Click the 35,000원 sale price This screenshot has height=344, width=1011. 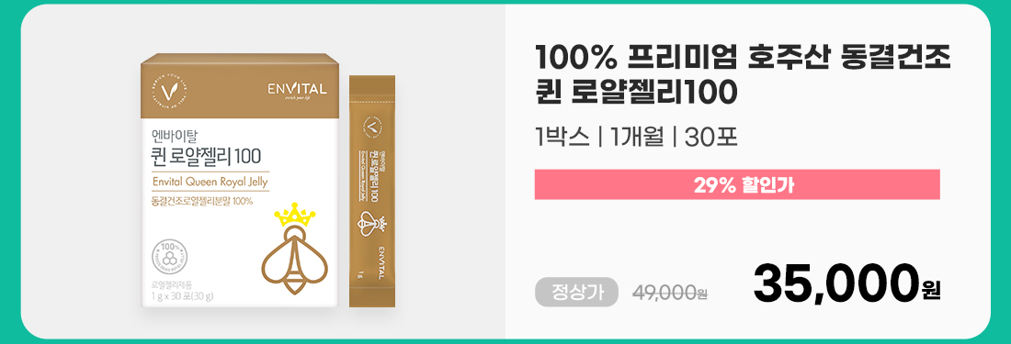pyautogui.click(x=846, y=285)
